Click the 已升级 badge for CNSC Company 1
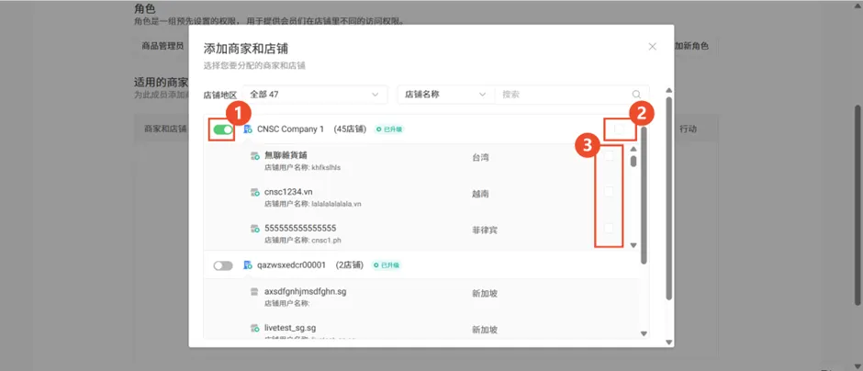The image size is (863, 371). 388,129
